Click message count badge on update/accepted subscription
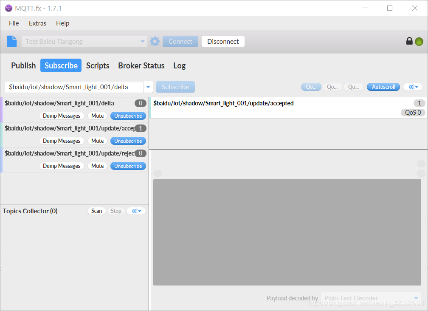This screenshot has height=311, width=428. tap(141, 128)
